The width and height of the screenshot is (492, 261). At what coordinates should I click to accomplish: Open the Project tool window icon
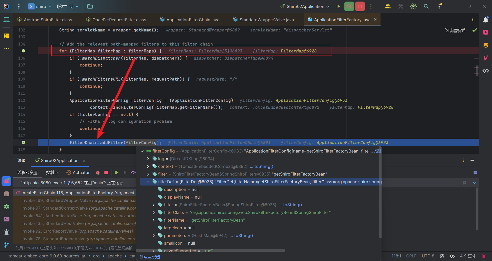(6, 20)
